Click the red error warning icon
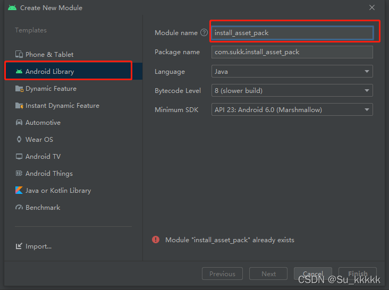The height and width of the screenshot is (290, 389). (x=156, y=240)
